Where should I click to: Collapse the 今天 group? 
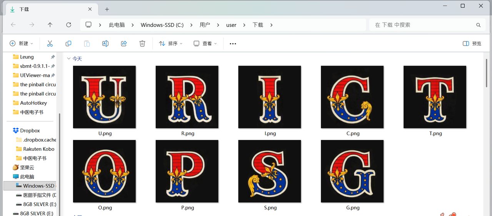(69, 59)
